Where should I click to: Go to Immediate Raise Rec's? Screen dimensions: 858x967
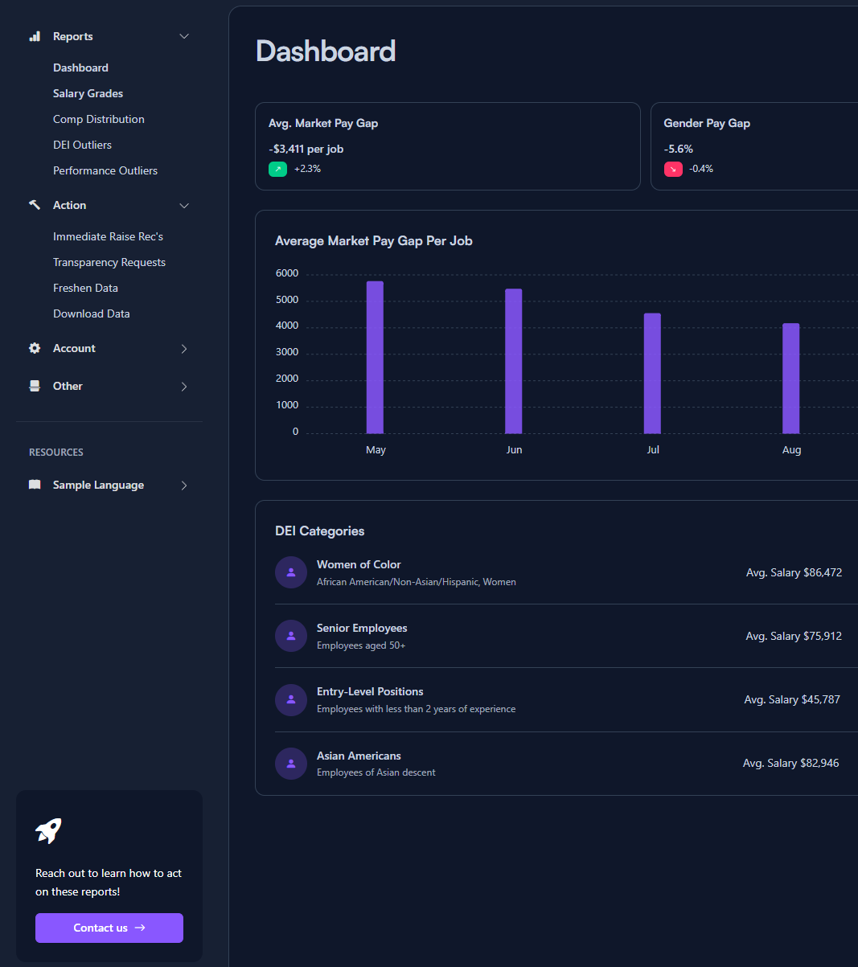point(108,236)
